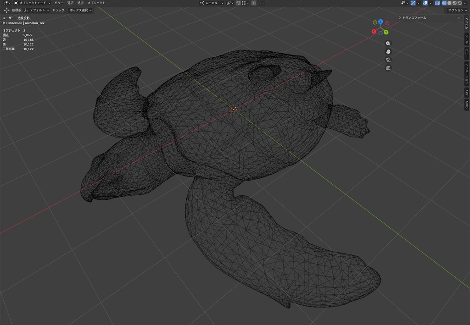Click the 3D cursor at origin
Screen dimensions: 470x325
click(x=234, y=110)
